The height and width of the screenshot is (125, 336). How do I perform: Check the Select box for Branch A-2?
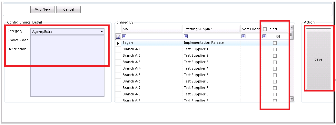[x=275, y=56]
